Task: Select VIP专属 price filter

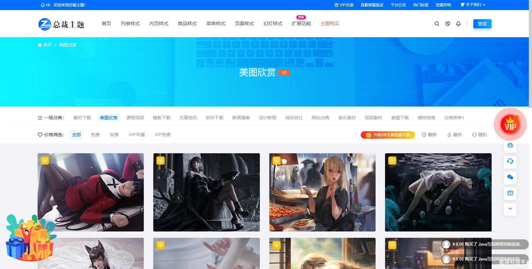Action: tap(137, 135)
